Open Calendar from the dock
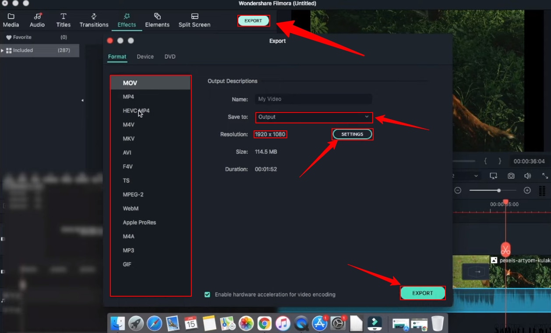 pos(191,323)
